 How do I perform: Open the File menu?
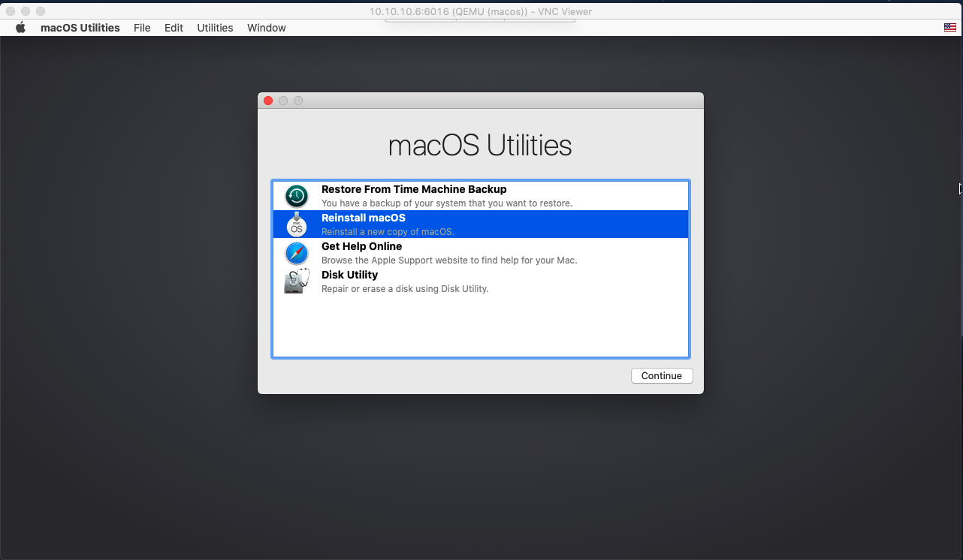coord(142,28)
